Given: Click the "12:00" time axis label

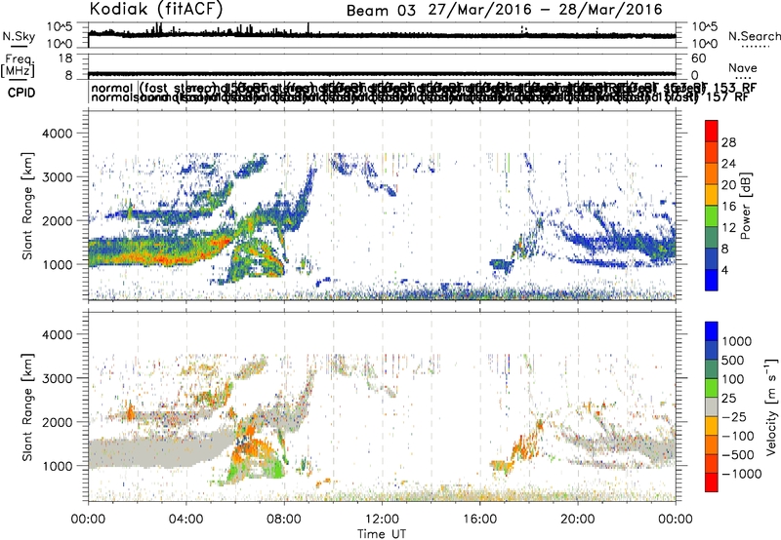Looking at the screenshot, I should (382, 519).
